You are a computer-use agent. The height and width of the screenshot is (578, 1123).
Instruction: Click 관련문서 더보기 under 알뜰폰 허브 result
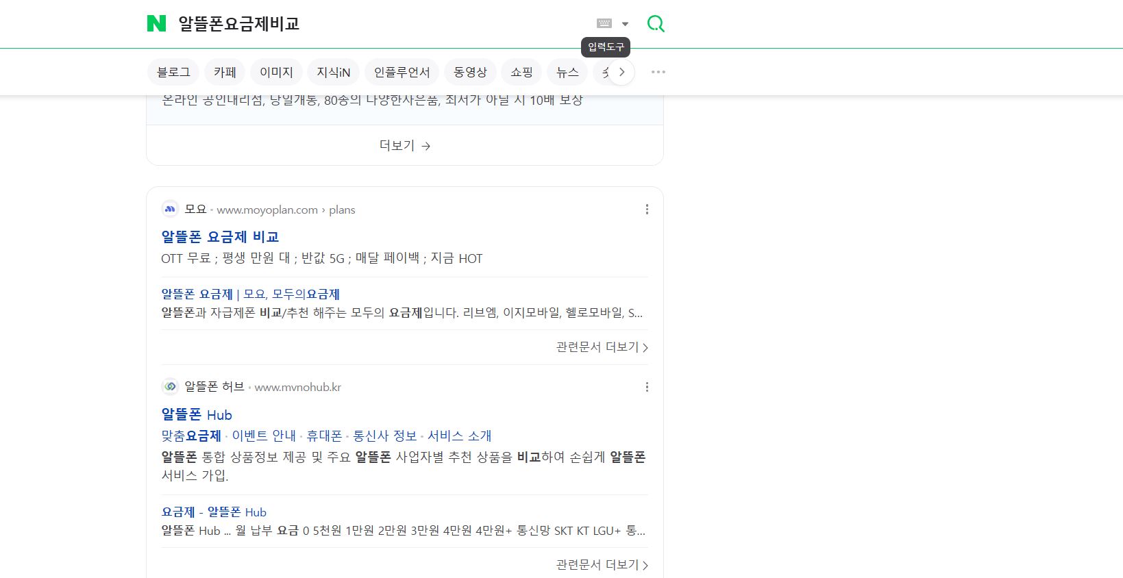point(602,565)
